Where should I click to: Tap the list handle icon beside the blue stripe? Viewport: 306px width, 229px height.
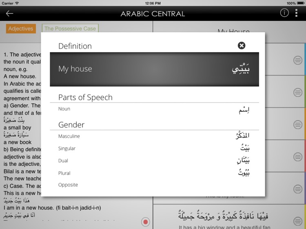297,60
